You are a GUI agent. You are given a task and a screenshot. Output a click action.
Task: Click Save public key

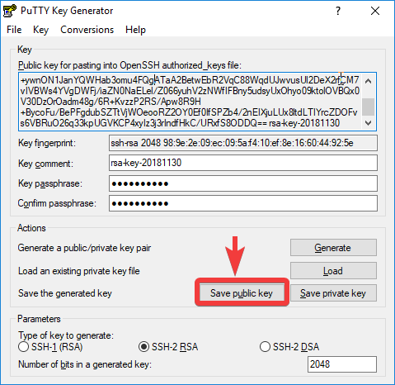pyautogui.click(x=242, y=293)
